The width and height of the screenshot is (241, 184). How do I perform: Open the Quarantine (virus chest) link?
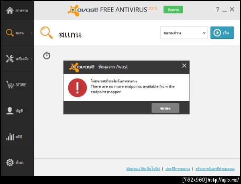click(x=143, y=169)
